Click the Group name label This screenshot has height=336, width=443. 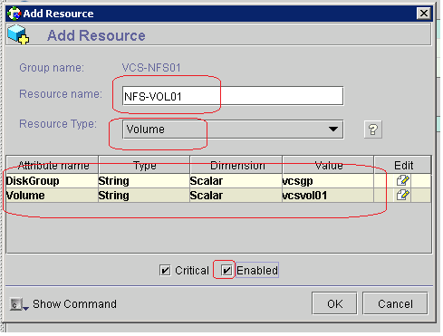[x=52, y=68]
